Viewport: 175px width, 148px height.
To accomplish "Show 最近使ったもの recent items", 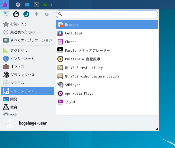I will (27, 32).
